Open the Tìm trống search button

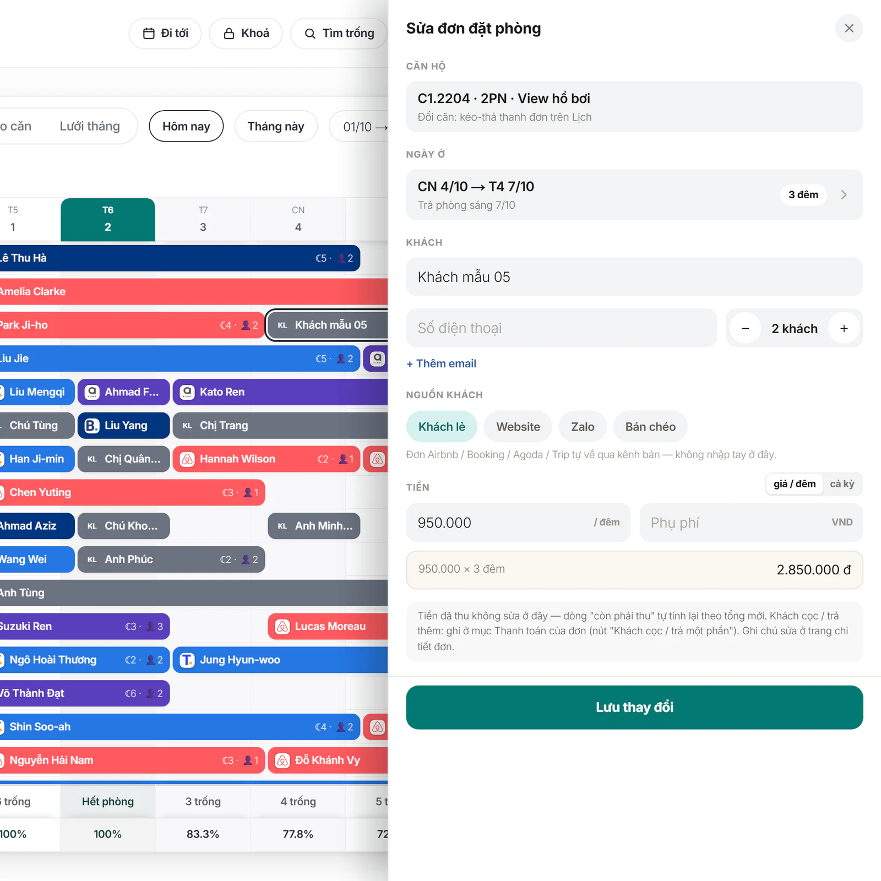(x=339, y=34)
